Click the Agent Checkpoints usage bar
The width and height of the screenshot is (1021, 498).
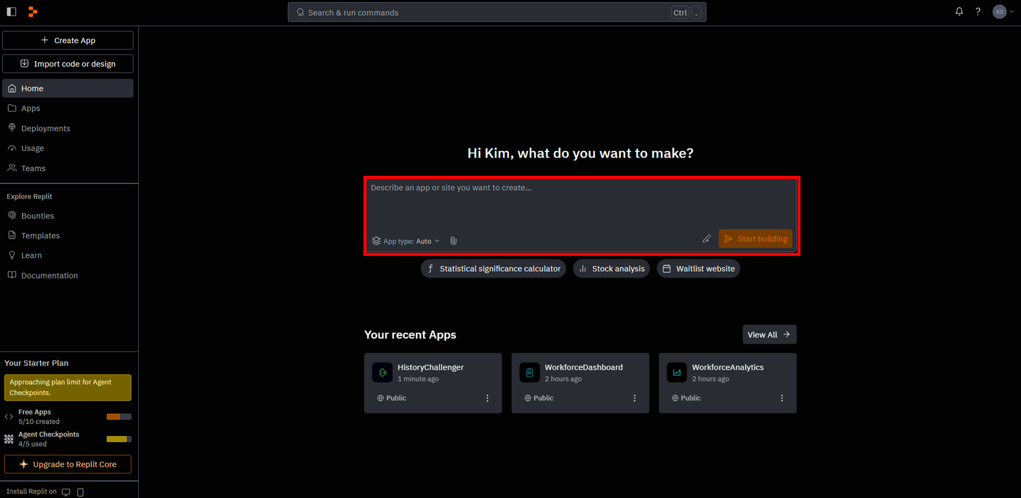[119, 439]
